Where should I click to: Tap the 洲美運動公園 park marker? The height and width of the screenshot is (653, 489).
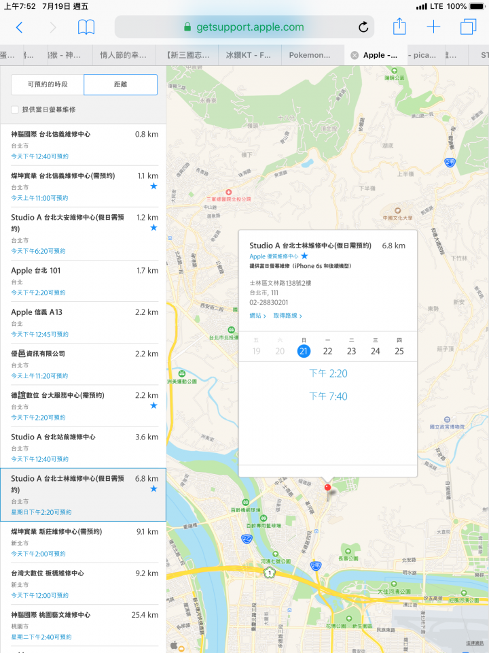182,373
